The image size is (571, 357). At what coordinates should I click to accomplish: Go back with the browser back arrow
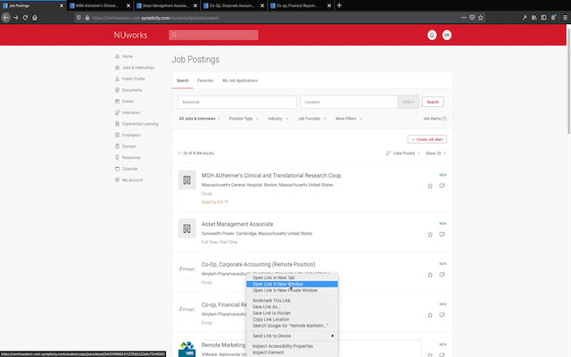click(x=6, y=18)
